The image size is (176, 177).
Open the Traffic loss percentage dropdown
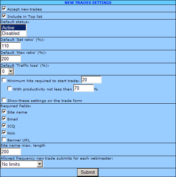(x=7, y=71)
